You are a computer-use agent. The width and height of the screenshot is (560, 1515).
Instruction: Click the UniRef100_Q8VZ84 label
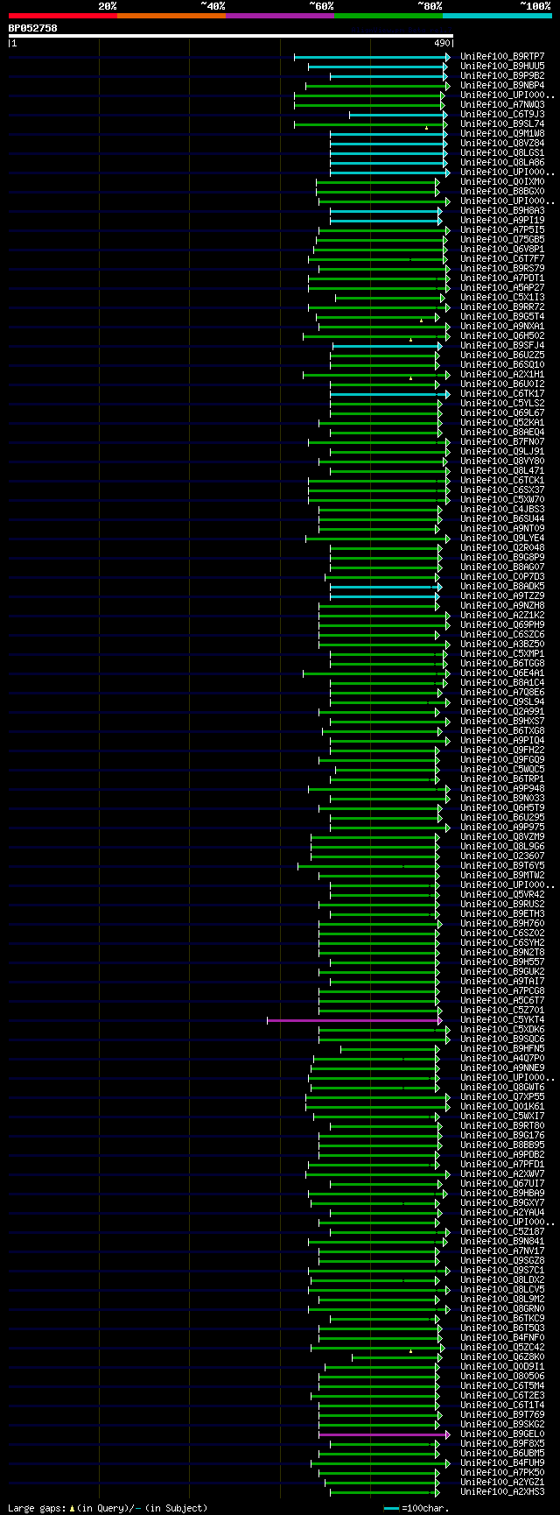pyautogui.click(x=502, y=143)
